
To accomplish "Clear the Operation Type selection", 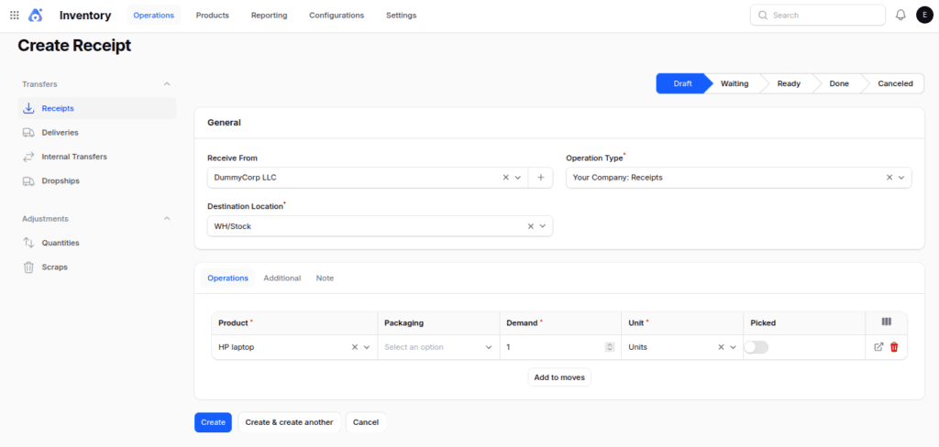I will (x=889, y=178).
